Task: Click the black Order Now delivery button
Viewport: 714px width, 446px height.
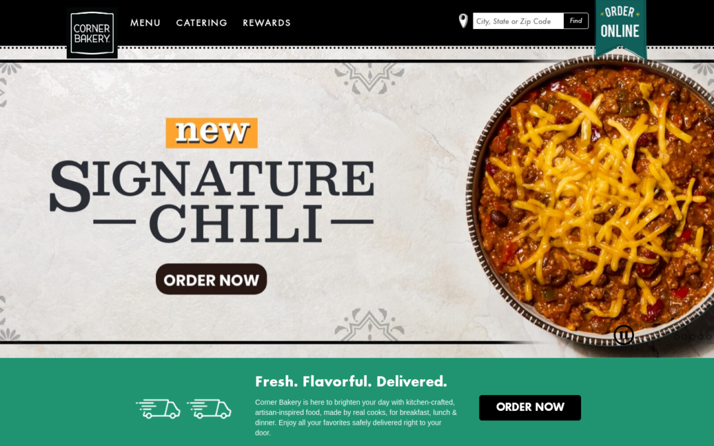Action: [530, 407]
